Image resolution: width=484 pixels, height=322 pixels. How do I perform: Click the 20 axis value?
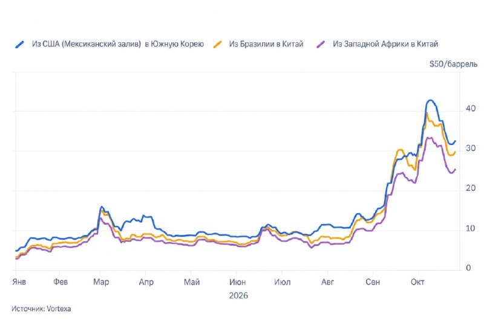[471, 188]
